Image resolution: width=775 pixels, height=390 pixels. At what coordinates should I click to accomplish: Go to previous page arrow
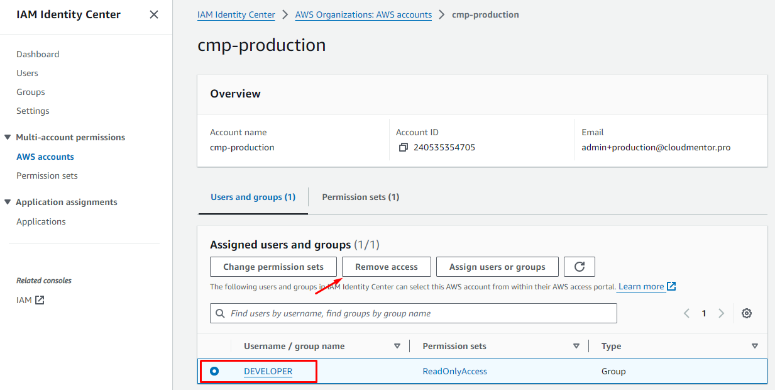coord(687,313)
